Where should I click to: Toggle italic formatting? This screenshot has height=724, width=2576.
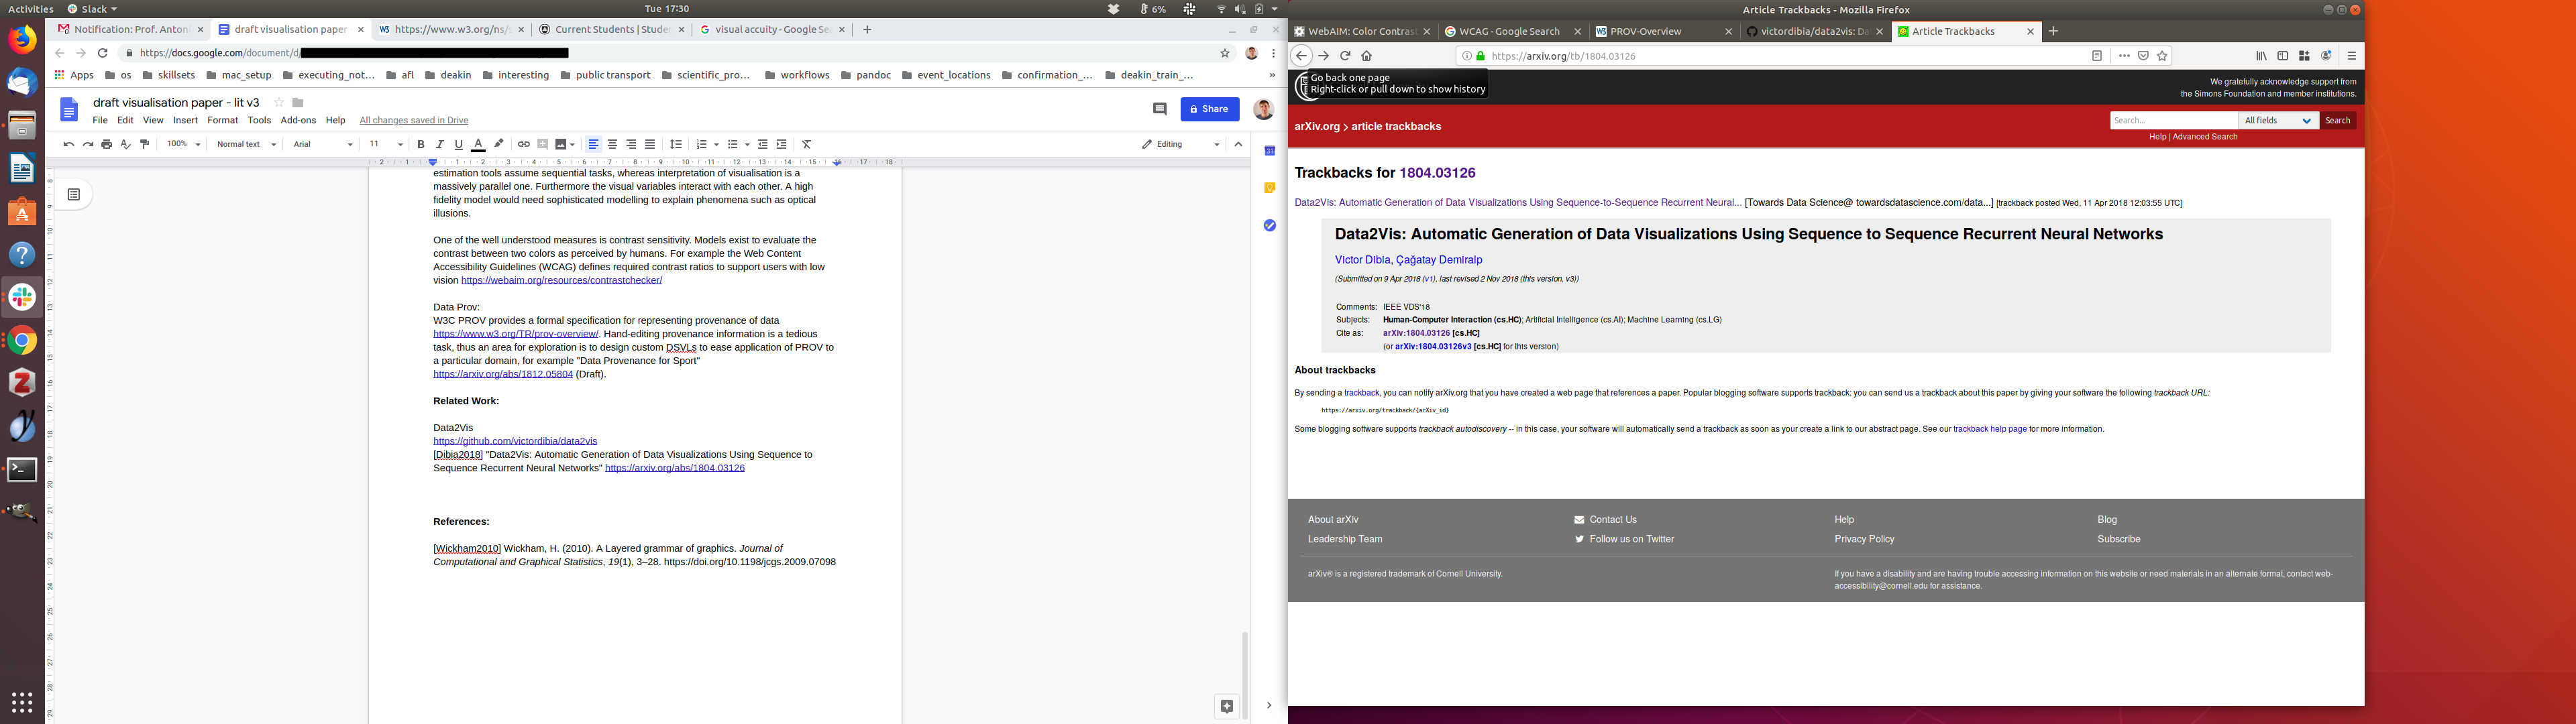[440, 145]
